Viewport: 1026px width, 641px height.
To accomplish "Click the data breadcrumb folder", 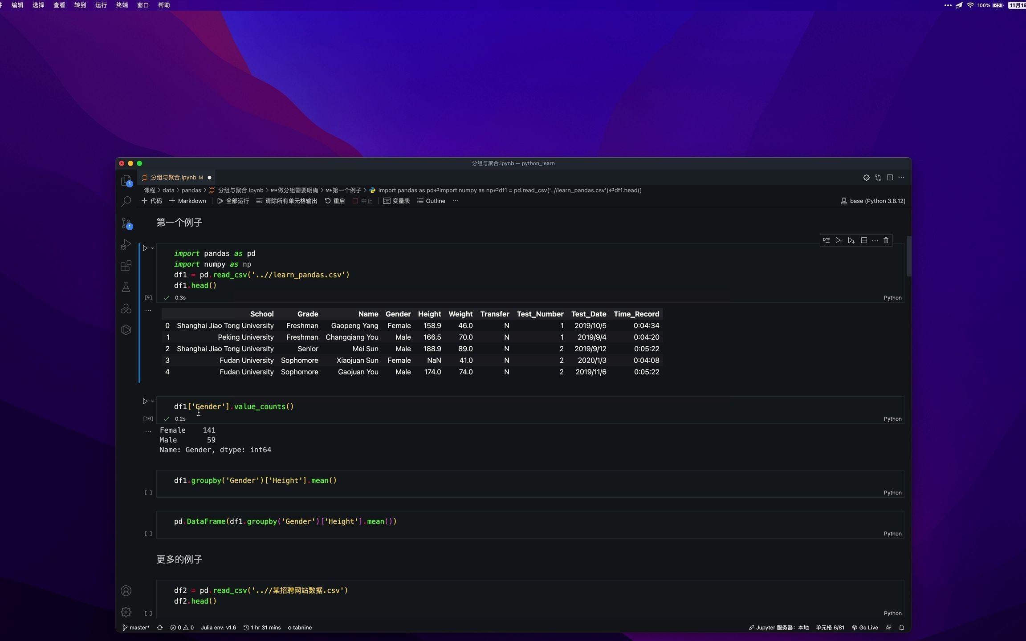I will tap(168, 191).
